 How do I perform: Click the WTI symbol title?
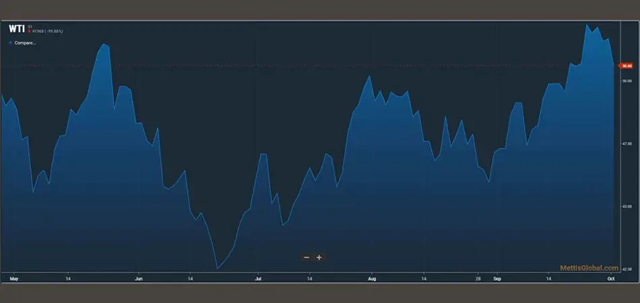(16, 29)
